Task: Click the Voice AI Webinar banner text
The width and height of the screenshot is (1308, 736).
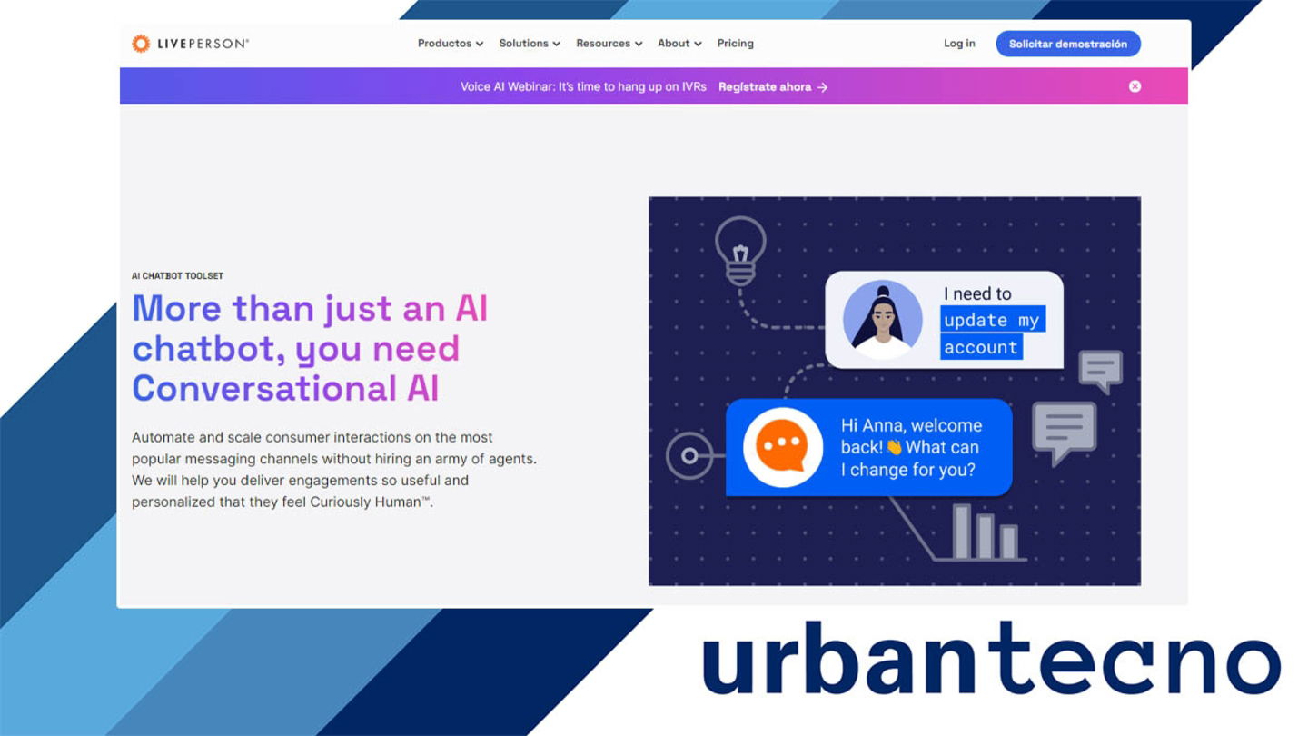Action: (583, 87)
